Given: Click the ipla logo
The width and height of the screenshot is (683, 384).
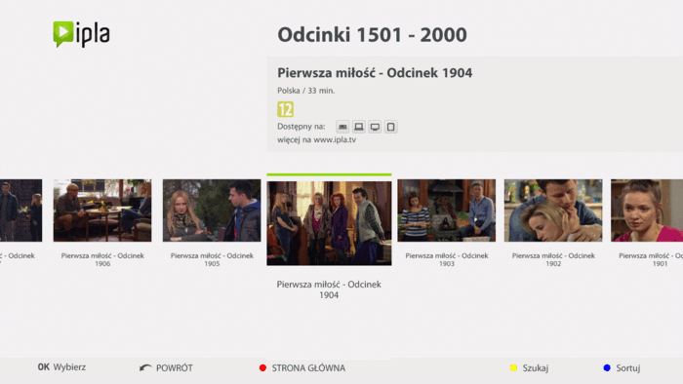Looking at the screenshot, I should click(x=81, y=34).
